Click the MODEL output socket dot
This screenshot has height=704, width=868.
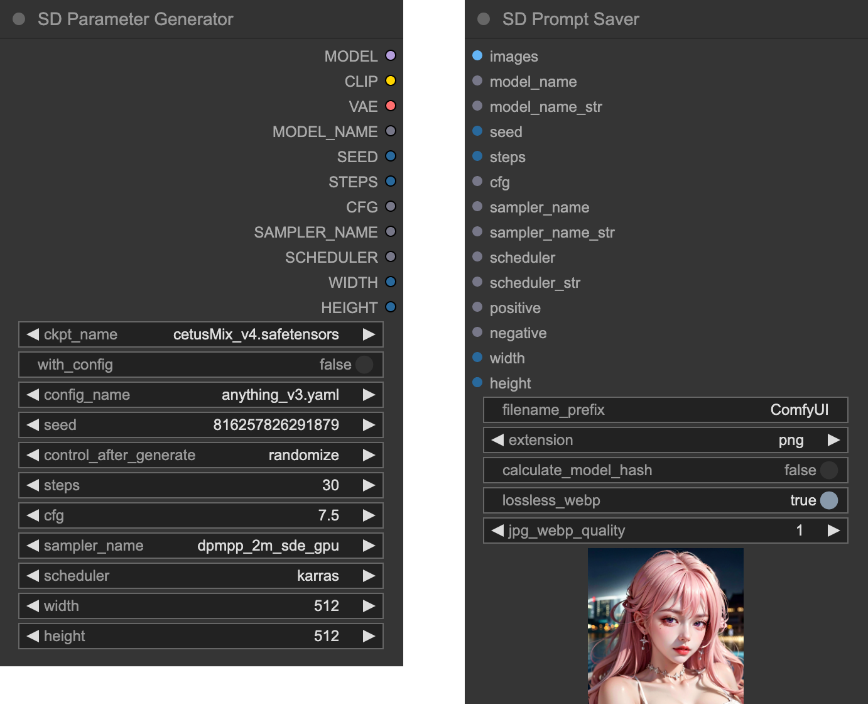(x=391, y=55)
